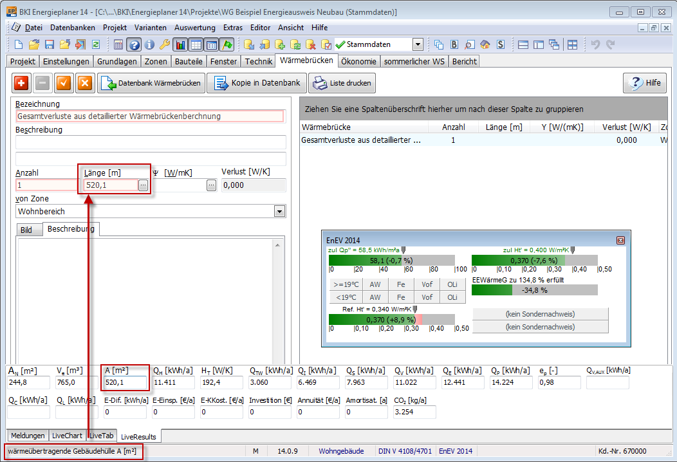Viewport: 677px width, 462px height.
Task: Open the Auswertung menu
Action: (x=195, y=28)
